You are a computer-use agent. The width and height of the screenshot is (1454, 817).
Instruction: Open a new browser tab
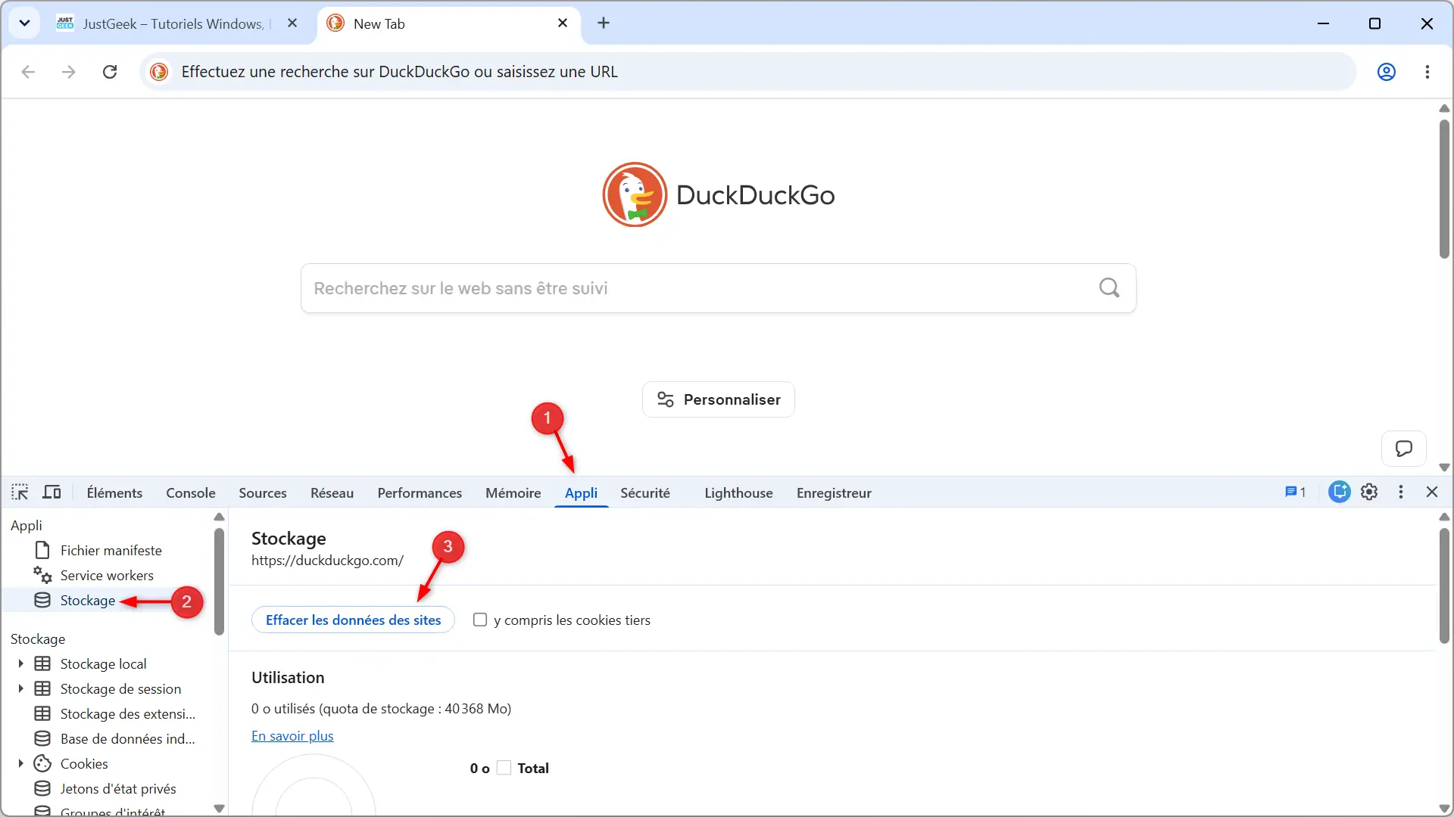tap(604, 23)
